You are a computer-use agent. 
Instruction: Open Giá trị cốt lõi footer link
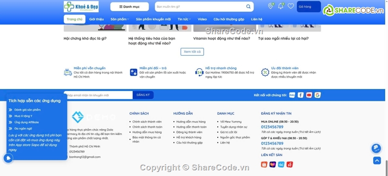(229, 132)
